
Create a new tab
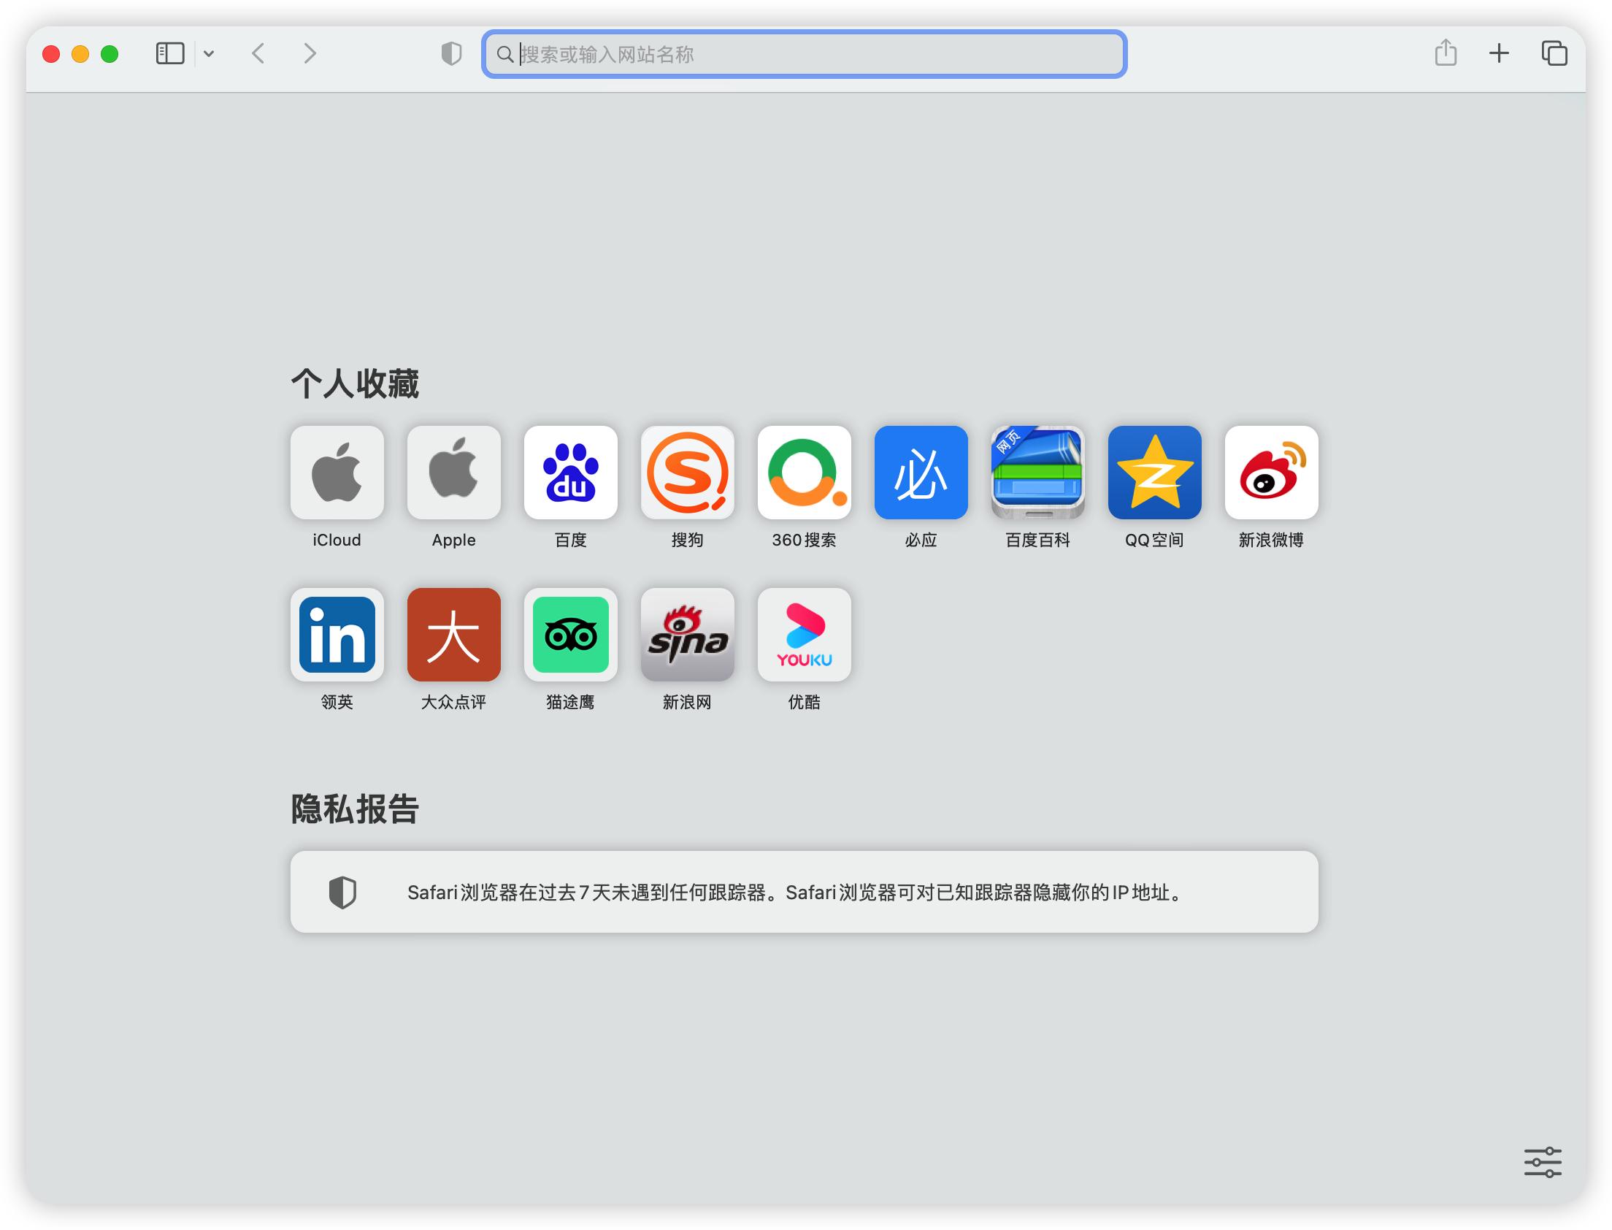tap(1499, 53)
